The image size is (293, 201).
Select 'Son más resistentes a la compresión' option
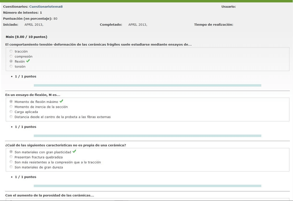(11, 162)
